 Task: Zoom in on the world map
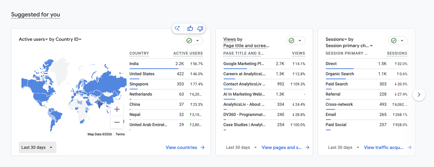[117, 109]
